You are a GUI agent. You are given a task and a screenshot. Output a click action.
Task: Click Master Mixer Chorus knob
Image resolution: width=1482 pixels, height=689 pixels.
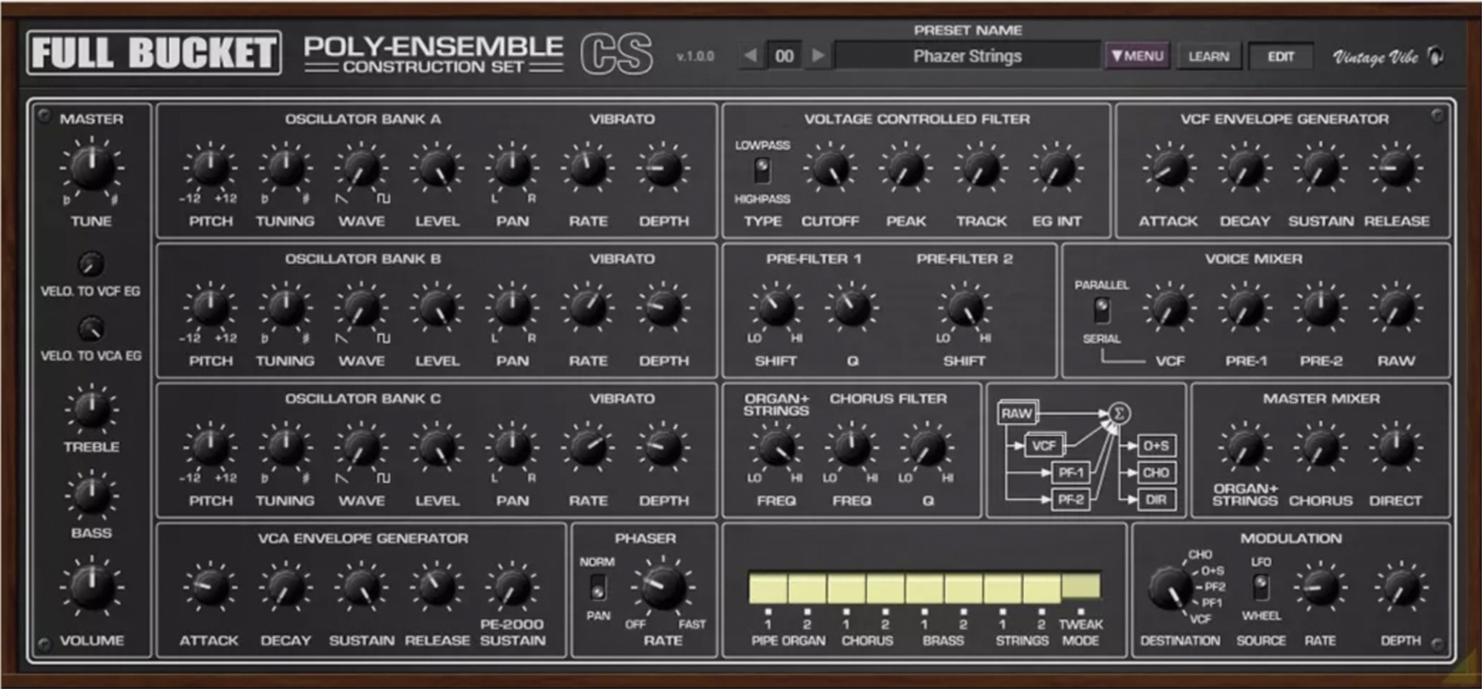(x=1320, y=447)
